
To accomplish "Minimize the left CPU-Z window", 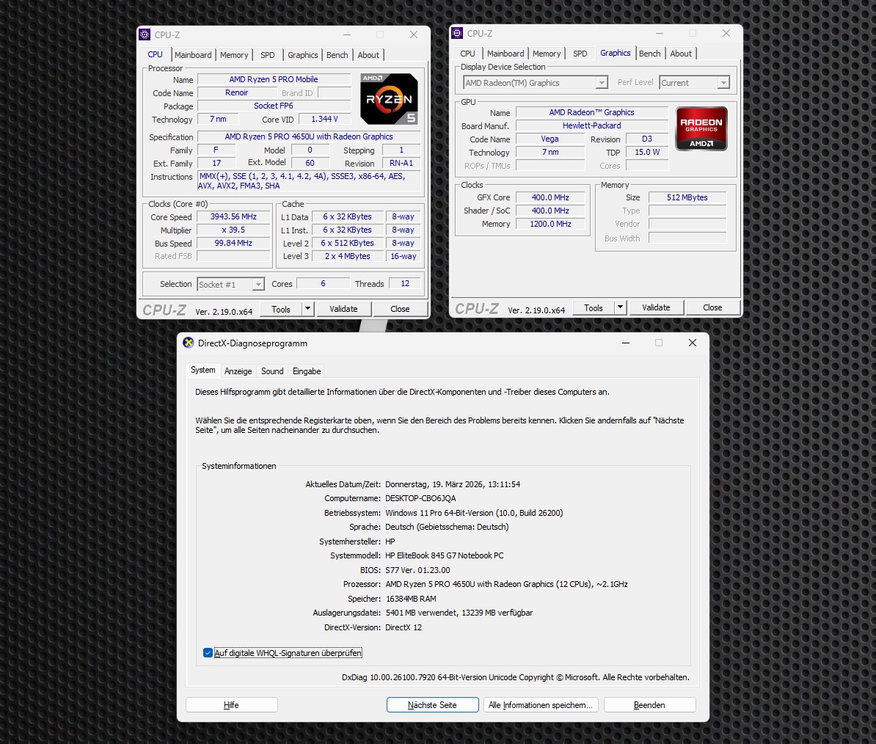I will click(346, 34).
